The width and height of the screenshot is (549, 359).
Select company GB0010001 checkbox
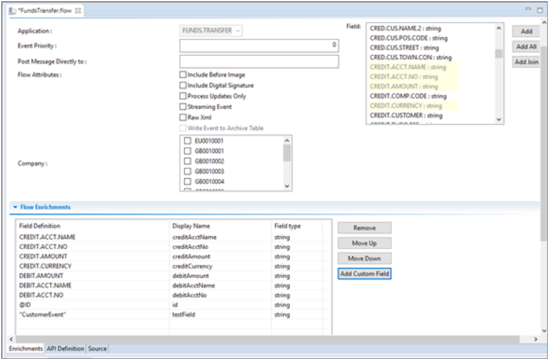click(187, 151)
